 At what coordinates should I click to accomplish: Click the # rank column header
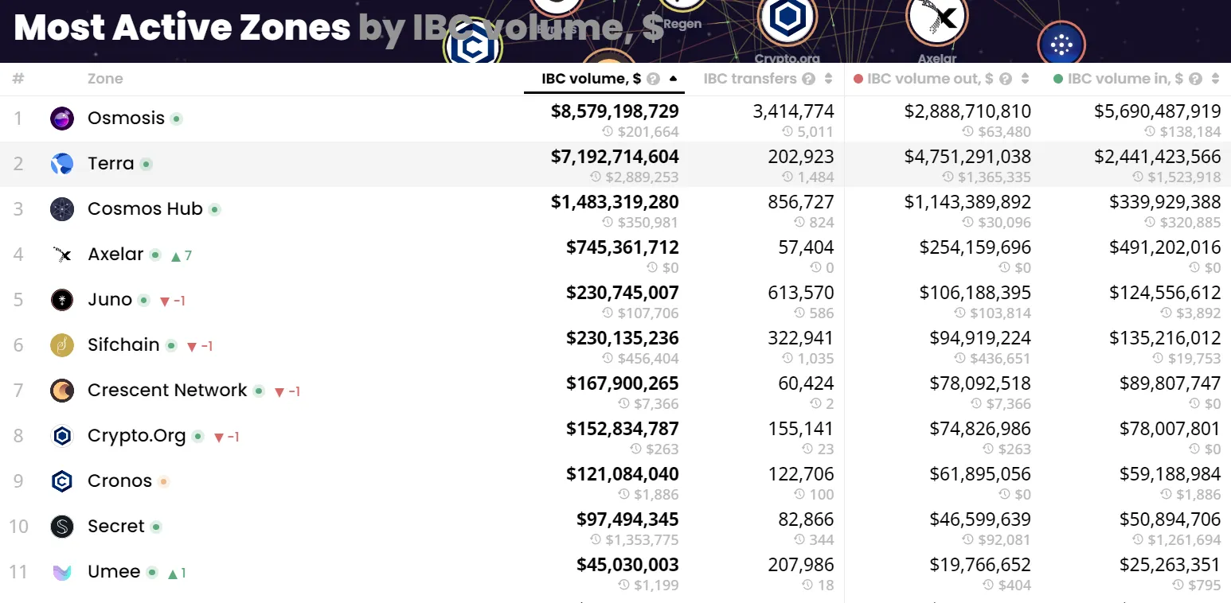(18, 79)
